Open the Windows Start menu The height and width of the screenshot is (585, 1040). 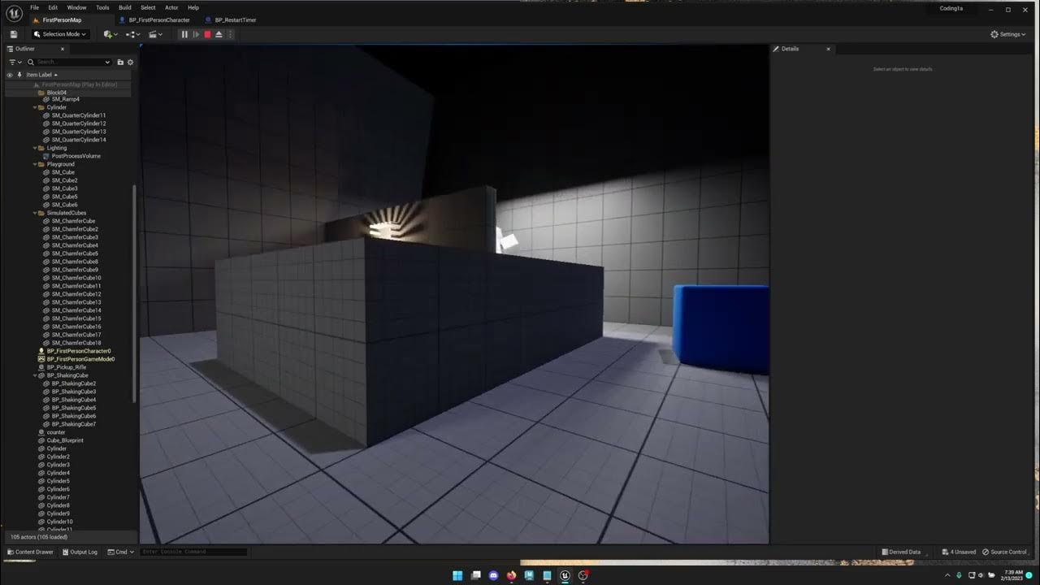click(457, 575)
